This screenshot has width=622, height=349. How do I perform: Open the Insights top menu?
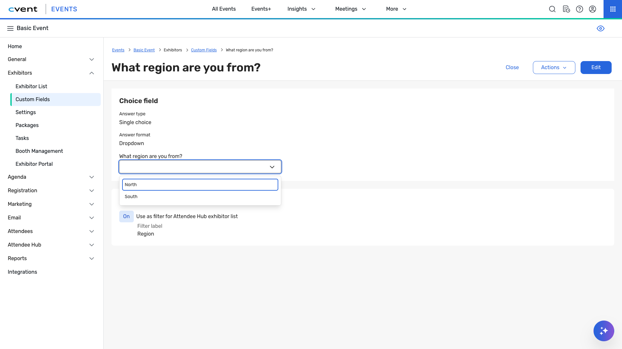(301, 9)
